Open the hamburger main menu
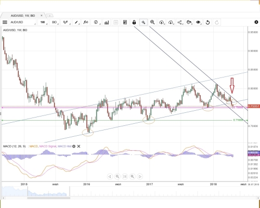The image size is (260, 208). 5,22
